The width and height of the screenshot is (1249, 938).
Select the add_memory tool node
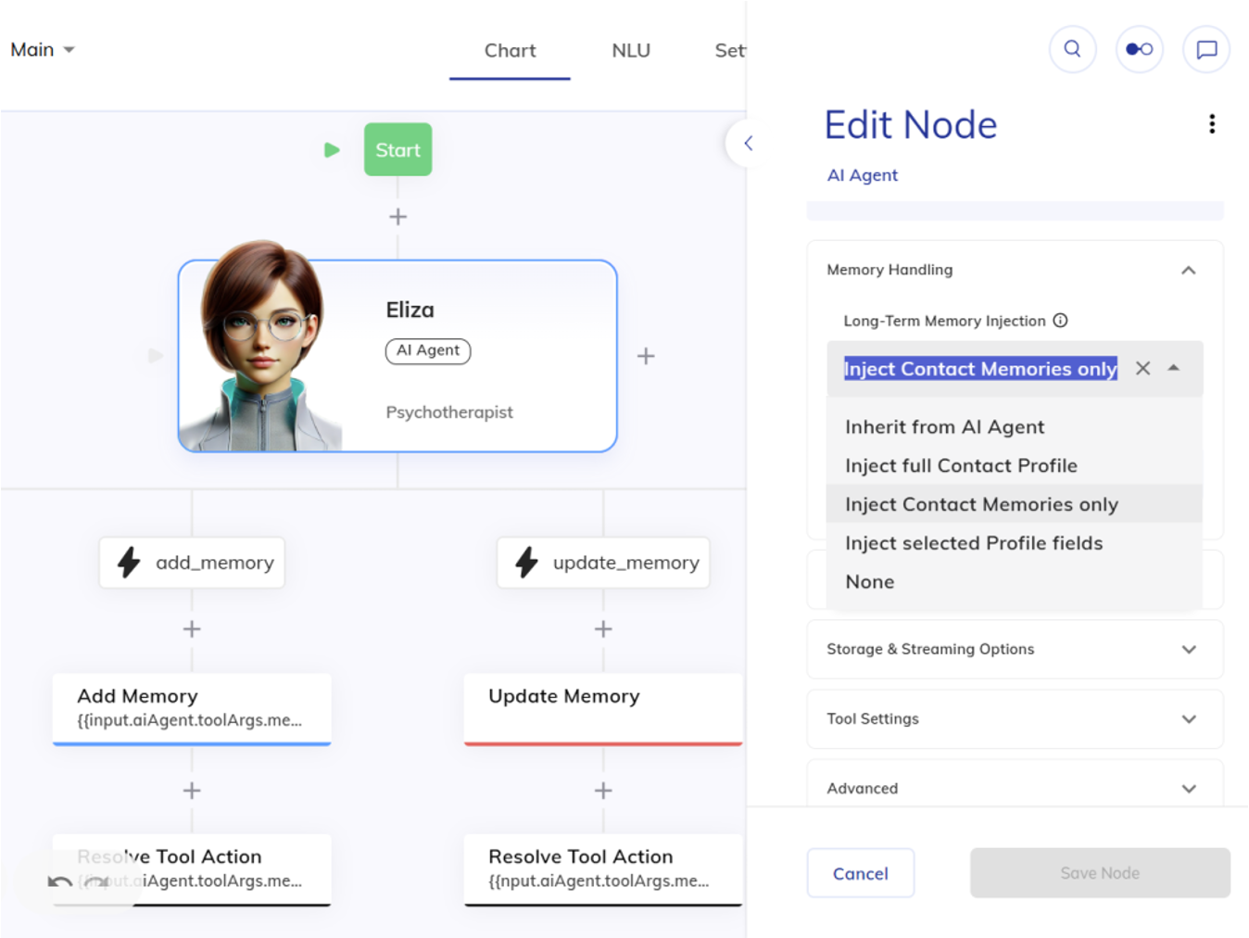point(193,563)
